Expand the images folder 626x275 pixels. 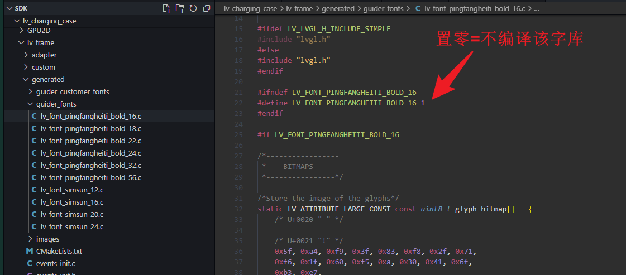[x=30, y=239]
